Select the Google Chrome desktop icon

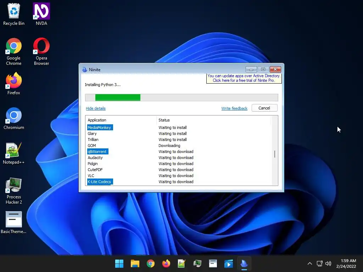[14, 52]
